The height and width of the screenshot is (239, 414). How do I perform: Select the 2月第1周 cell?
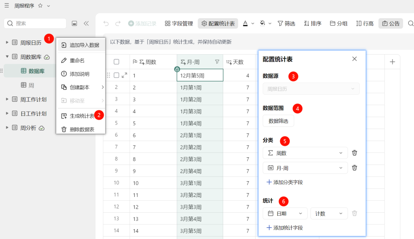click(x=200, y=135)
